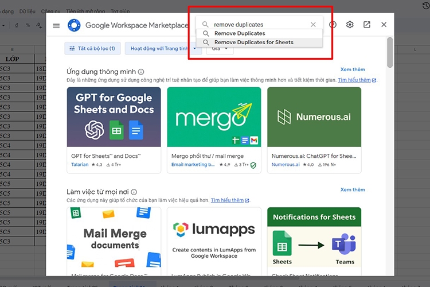
Task: Select column L header in spreadsheet
Action: coord(415,50)
